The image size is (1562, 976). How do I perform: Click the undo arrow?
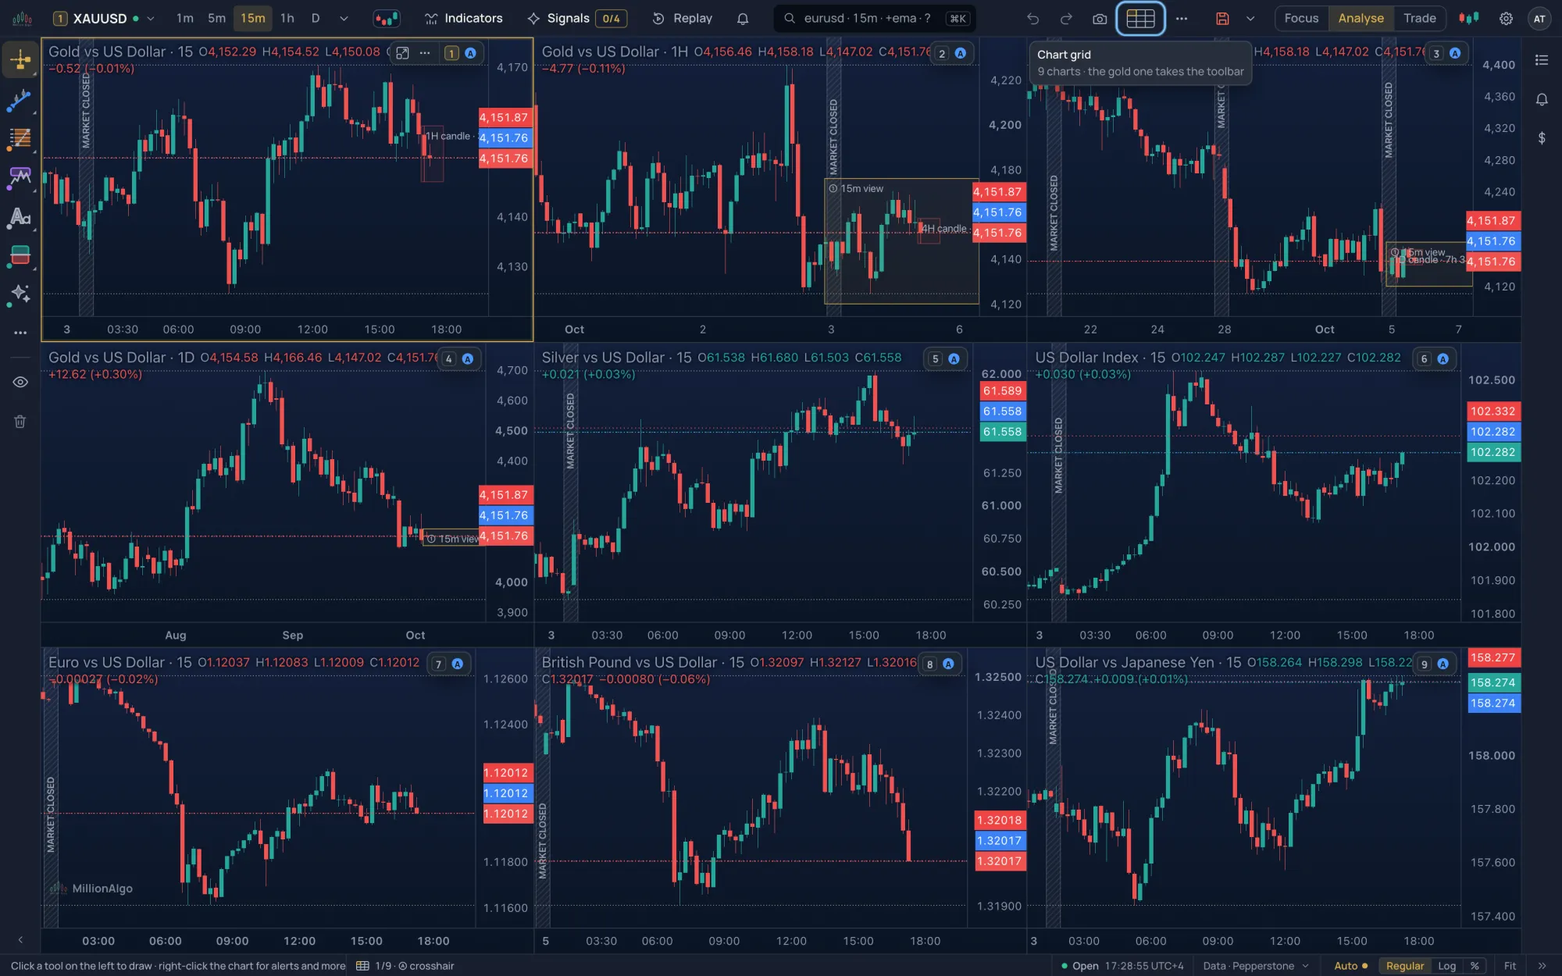click(1033, 19)
